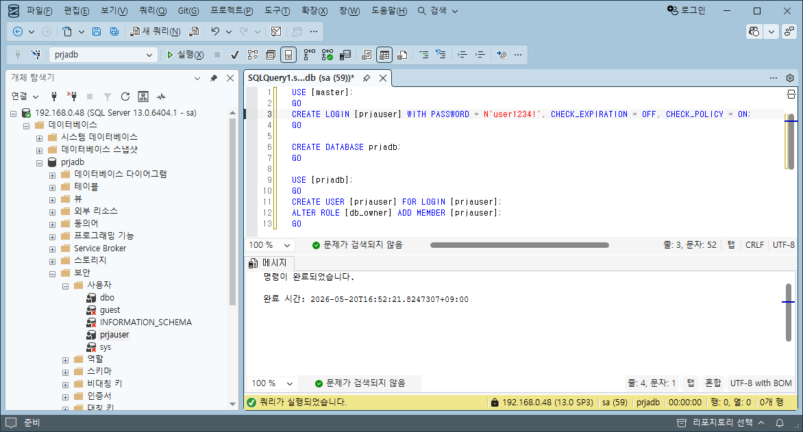The height and width of the screenshot is (432, 803).
Task: Click the editor horizontal scrollbar thumb
Action: [519, 245]
